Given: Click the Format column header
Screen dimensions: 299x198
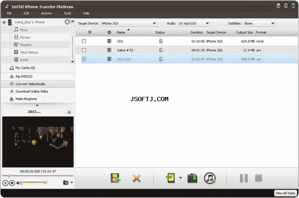Looking at the screenshot, I should point(261,32).
